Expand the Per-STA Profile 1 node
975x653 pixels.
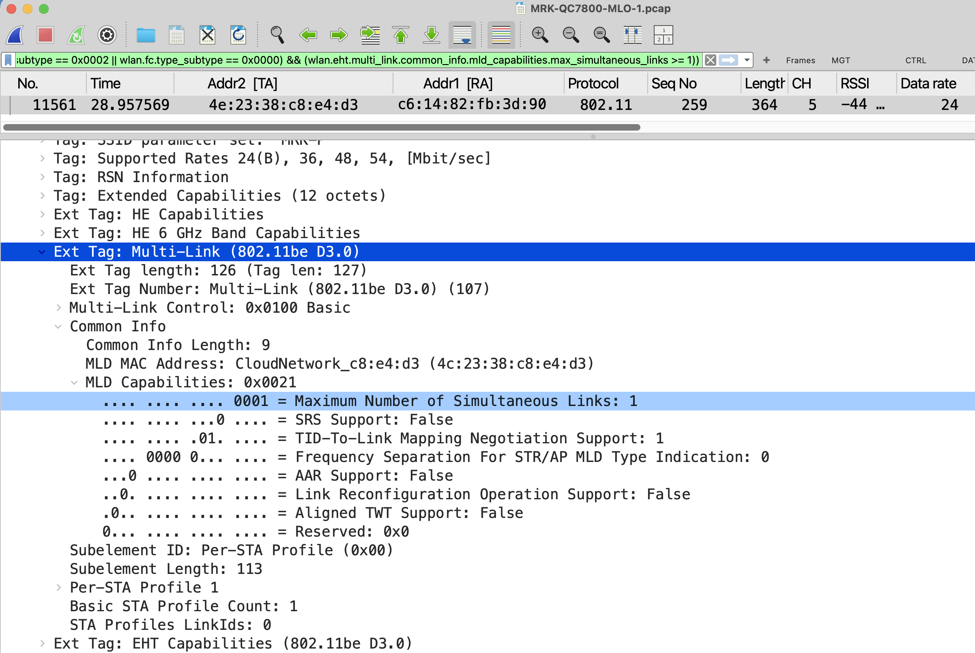pyautogui.click(x=59, y=588)
